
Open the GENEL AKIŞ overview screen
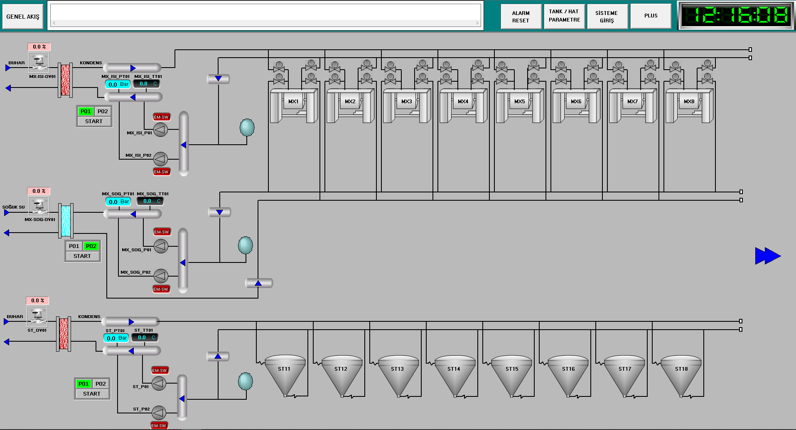23,17
